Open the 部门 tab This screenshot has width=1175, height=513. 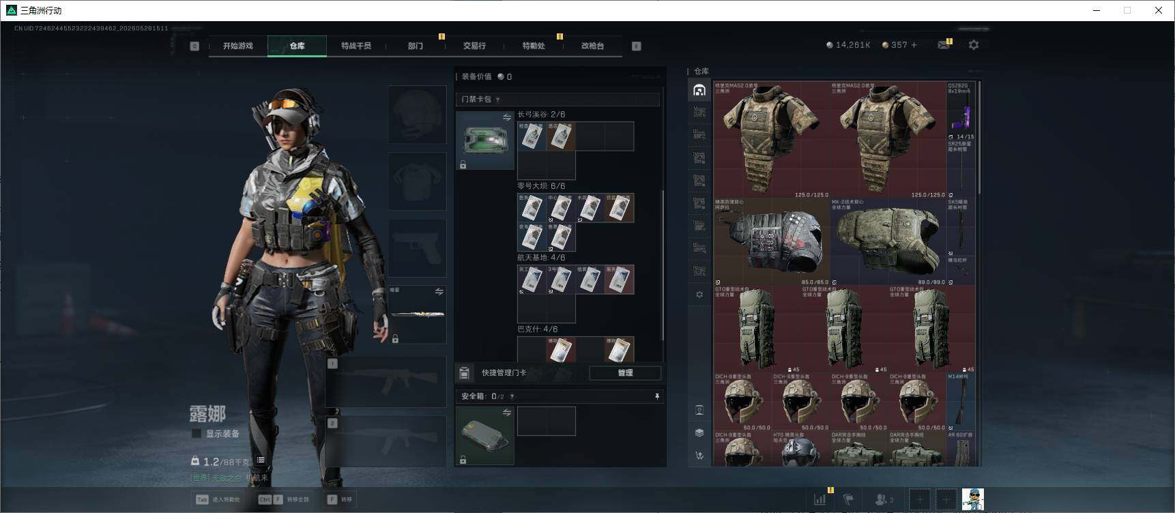click(x=416, y=46)
